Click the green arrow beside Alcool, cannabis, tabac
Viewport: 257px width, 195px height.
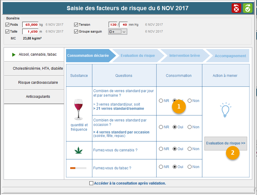coord(14,55)
